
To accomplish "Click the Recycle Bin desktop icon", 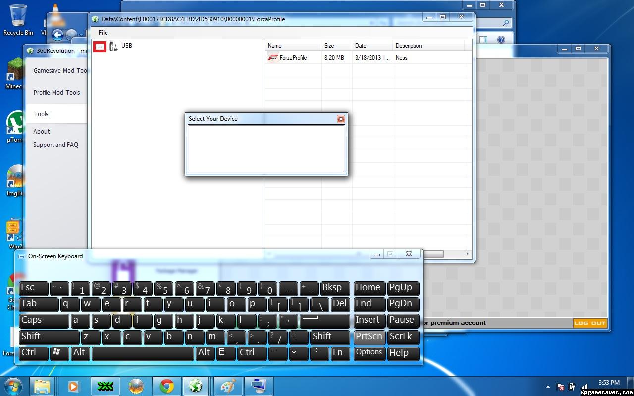I will coord(18,20).
